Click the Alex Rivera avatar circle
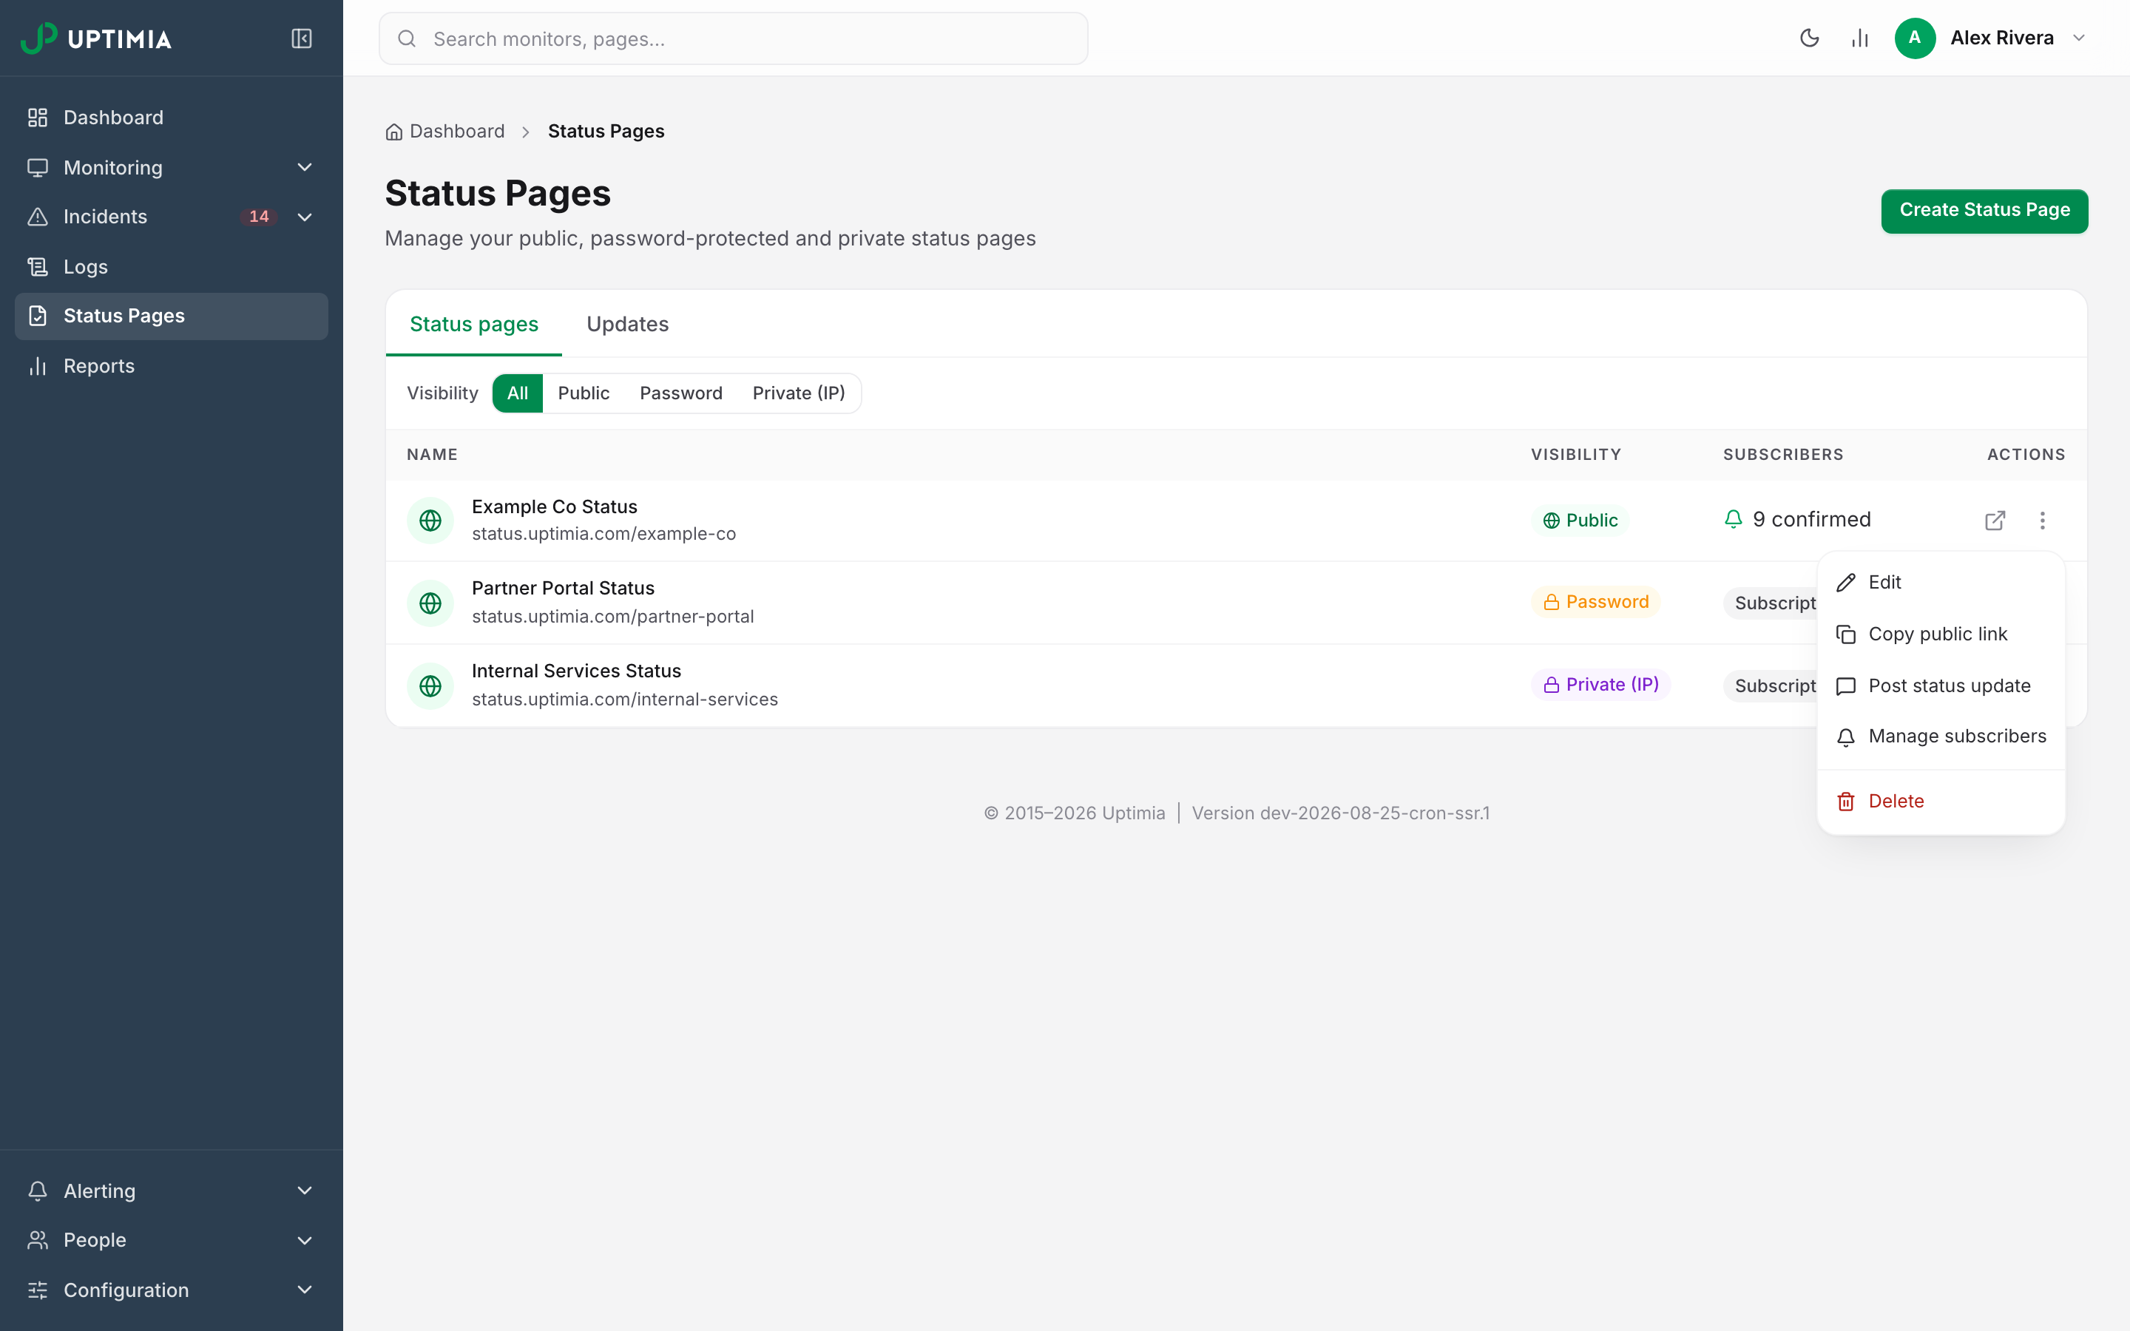The height and width of the screenshot is (1331, 2130). tap(1914, 38)
